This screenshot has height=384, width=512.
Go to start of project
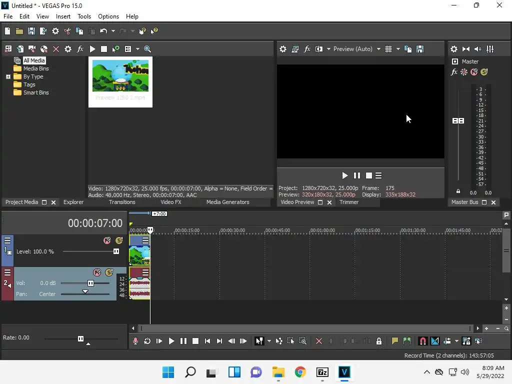pyautogui.click(x=207, y=341)
